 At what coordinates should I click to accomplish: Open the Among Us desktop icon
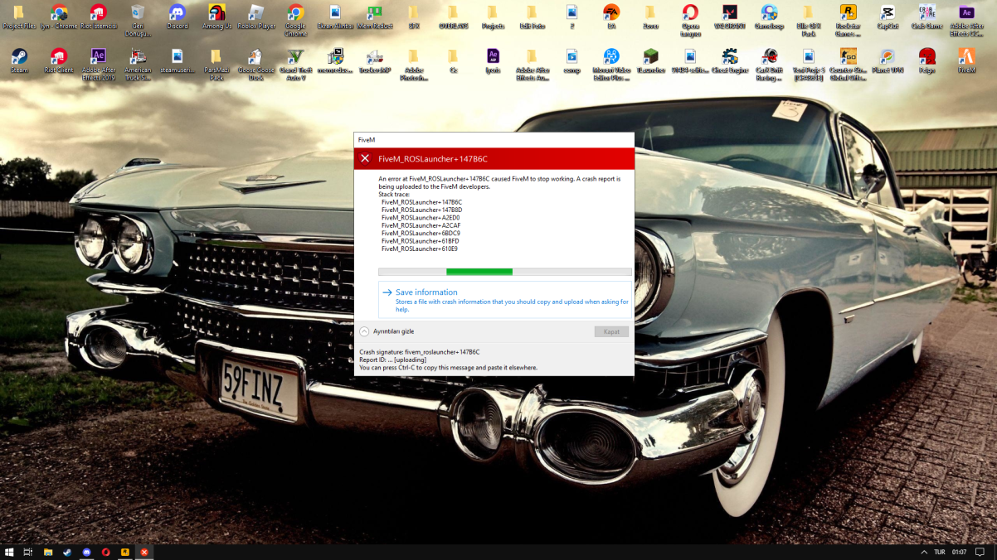click(x=216, y=17)
